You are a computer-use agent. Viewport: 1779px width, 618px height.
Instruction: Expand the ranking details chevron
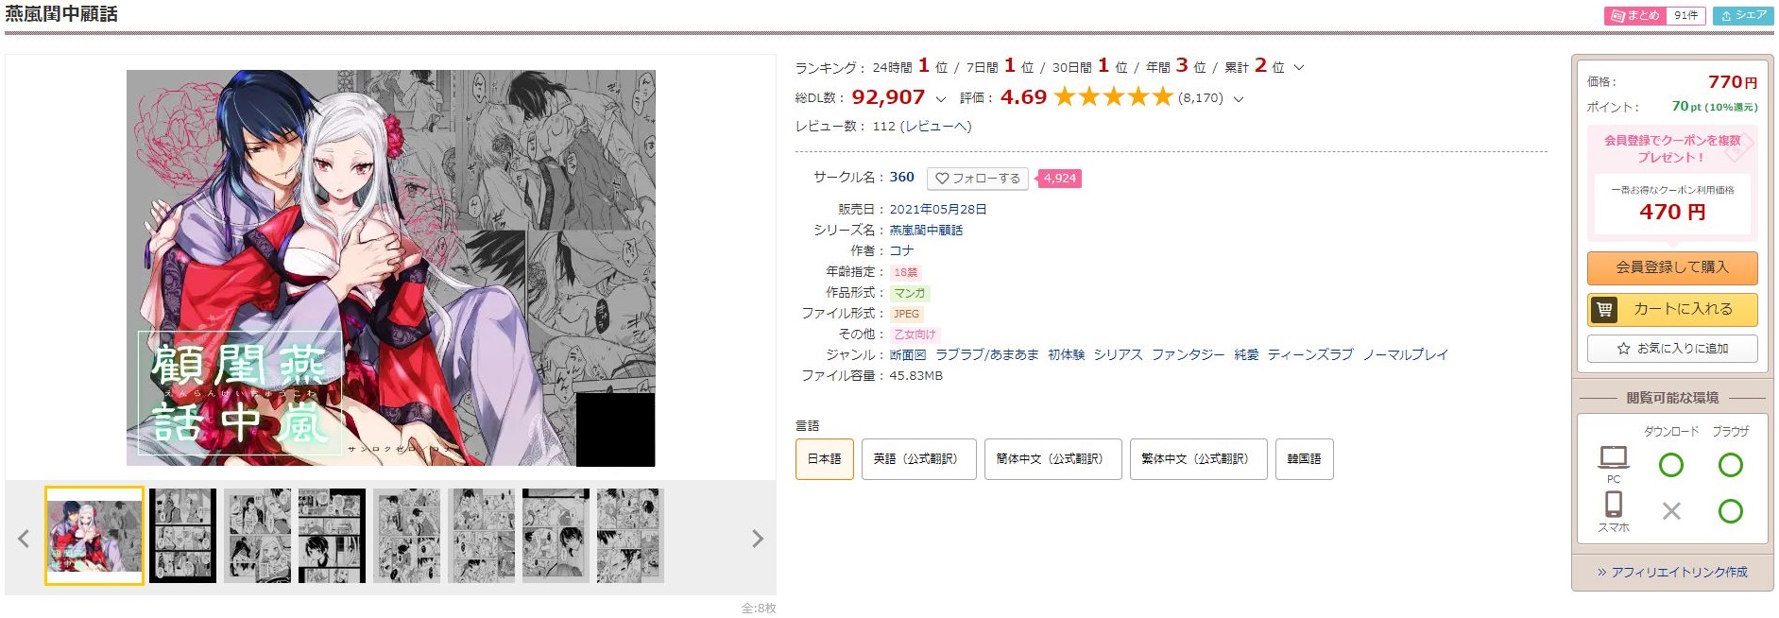pos(1299,67)
